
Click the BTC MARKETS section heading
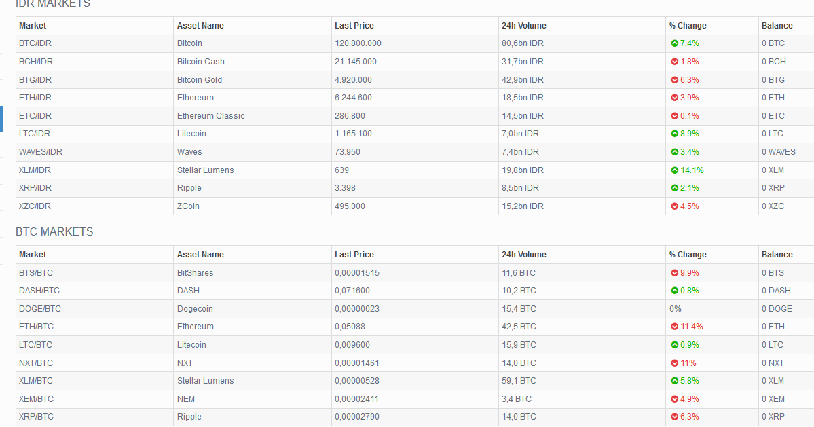point(54,232)
